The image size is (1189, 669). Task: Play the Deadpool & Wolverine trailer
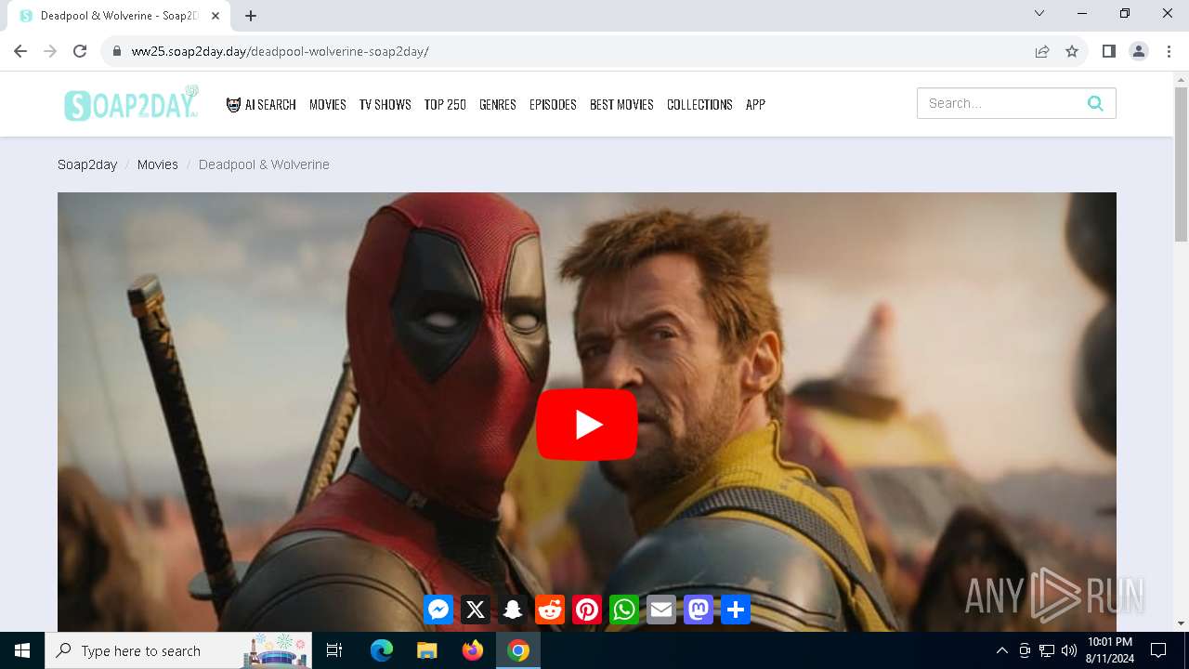click(x=587, y=425)
